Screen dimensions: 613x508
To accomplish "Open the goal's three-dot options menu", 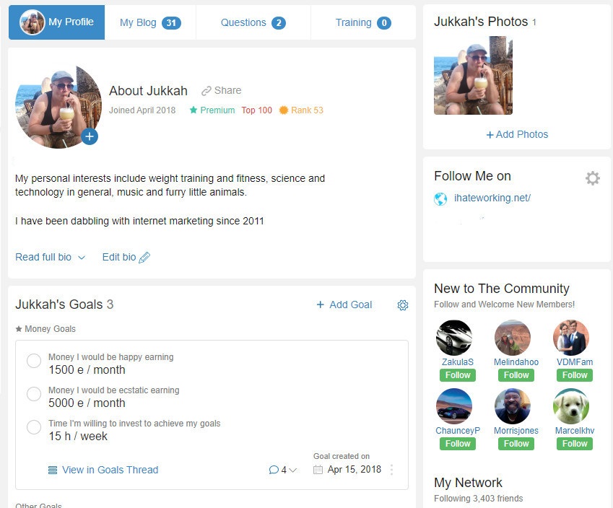I will 392,470.
